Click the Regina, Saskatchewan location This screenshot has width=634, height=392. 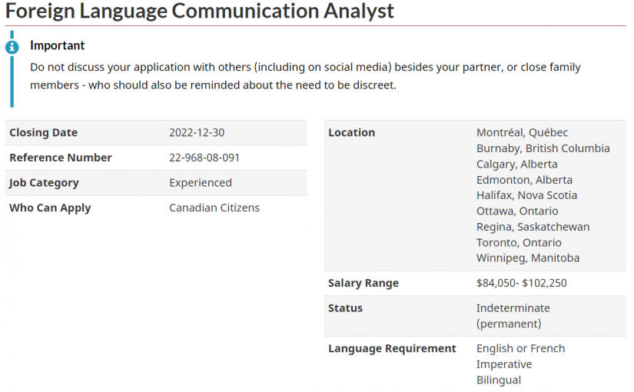pyautogui.click(x=533, y=227)
